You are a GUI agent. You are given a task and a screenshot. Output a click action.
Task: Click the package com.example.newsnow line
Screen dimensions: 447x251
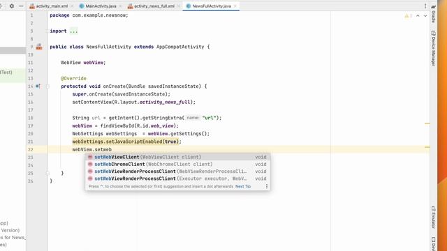pyautogui.click(x=89, y=15)
